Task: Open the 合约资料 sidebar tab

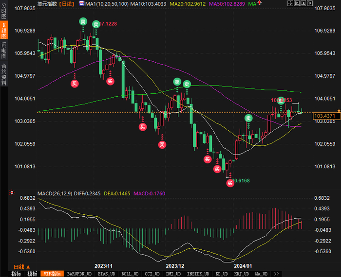Action: pyautogui.click(x=4, y=74)
